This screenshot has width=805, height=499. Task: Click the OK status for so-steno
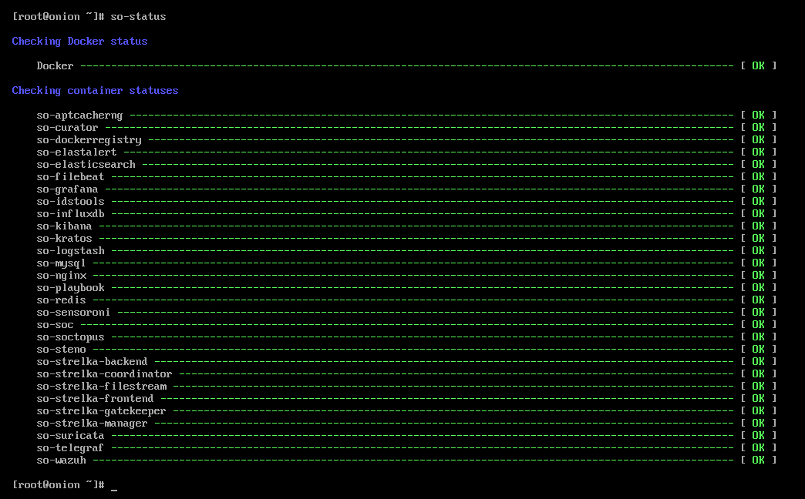[758, 349]
